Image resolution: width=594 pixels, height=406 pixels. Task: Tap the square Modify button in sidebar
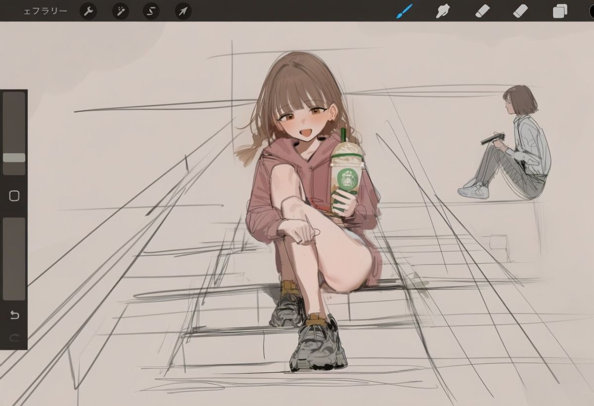[x=14, y=196]
